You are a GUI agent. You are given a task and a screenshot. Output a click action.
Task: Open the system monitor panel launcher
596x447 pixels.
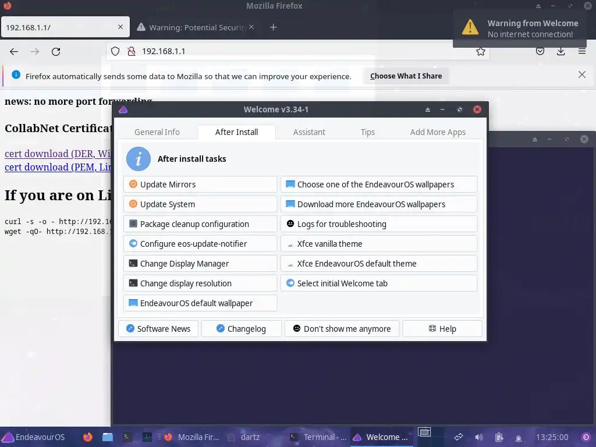[x=147, y=437]
